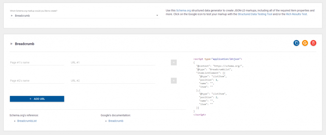Viewport: 326px width, 135px height.
Task: Remove the Page #1 row with its X
Action: pos(174,62)
